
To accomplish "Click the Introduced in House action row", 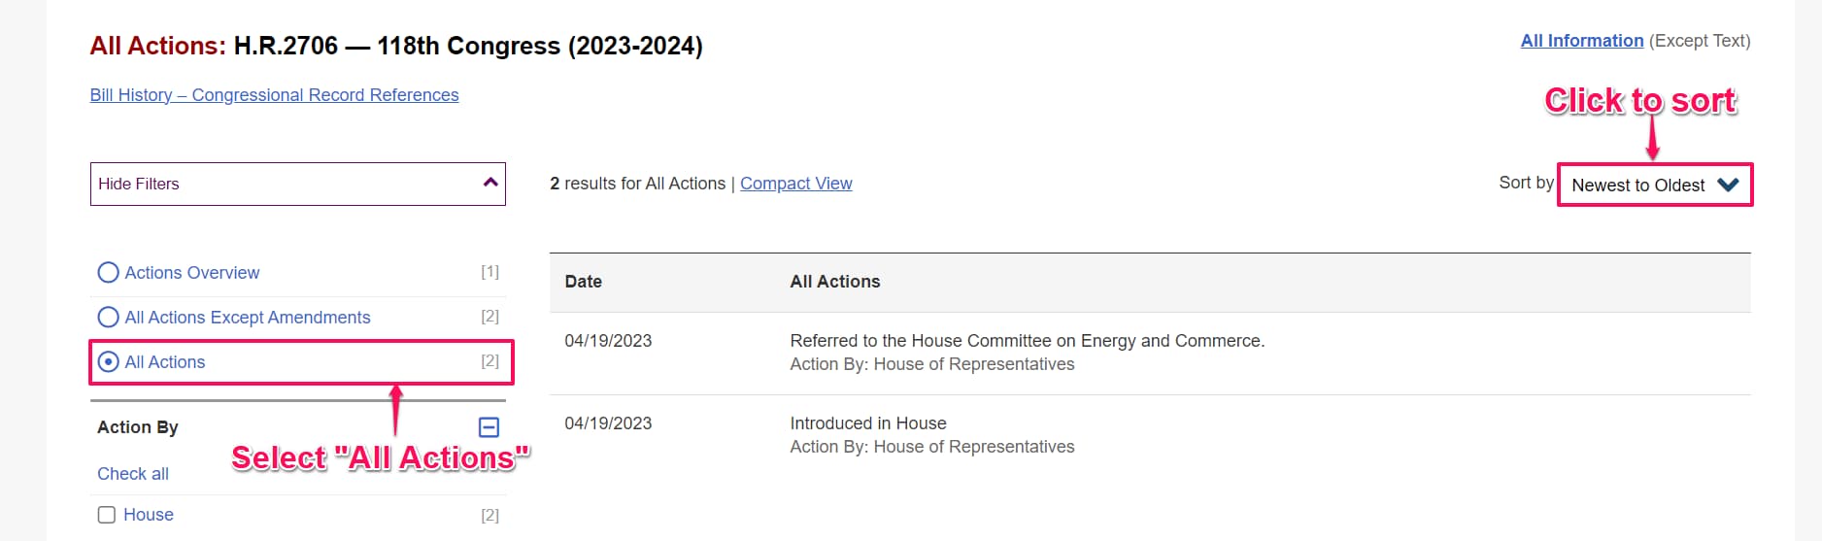I will [x=867, y=423].
